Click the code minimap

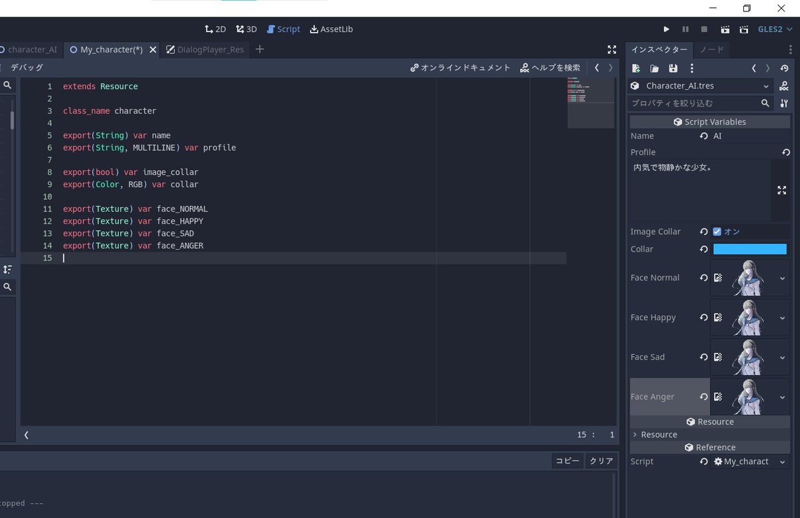click(x=591, y=103)
